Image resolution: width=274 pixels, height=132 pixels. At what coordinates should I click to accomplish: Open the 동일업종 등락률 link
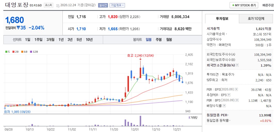coord(218,120)
